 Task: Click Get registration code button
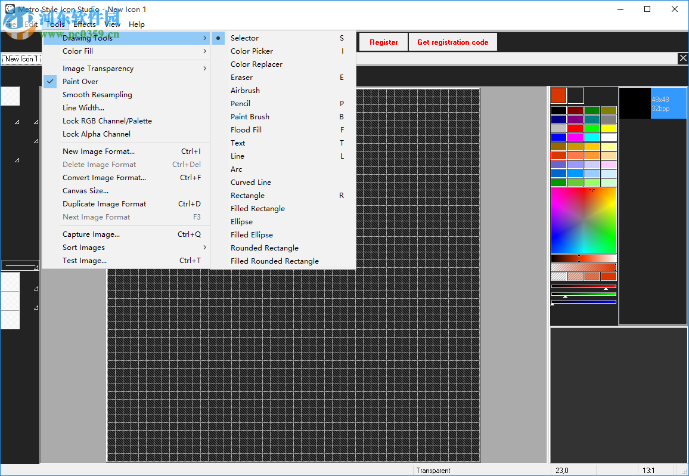tap(452, 42)
